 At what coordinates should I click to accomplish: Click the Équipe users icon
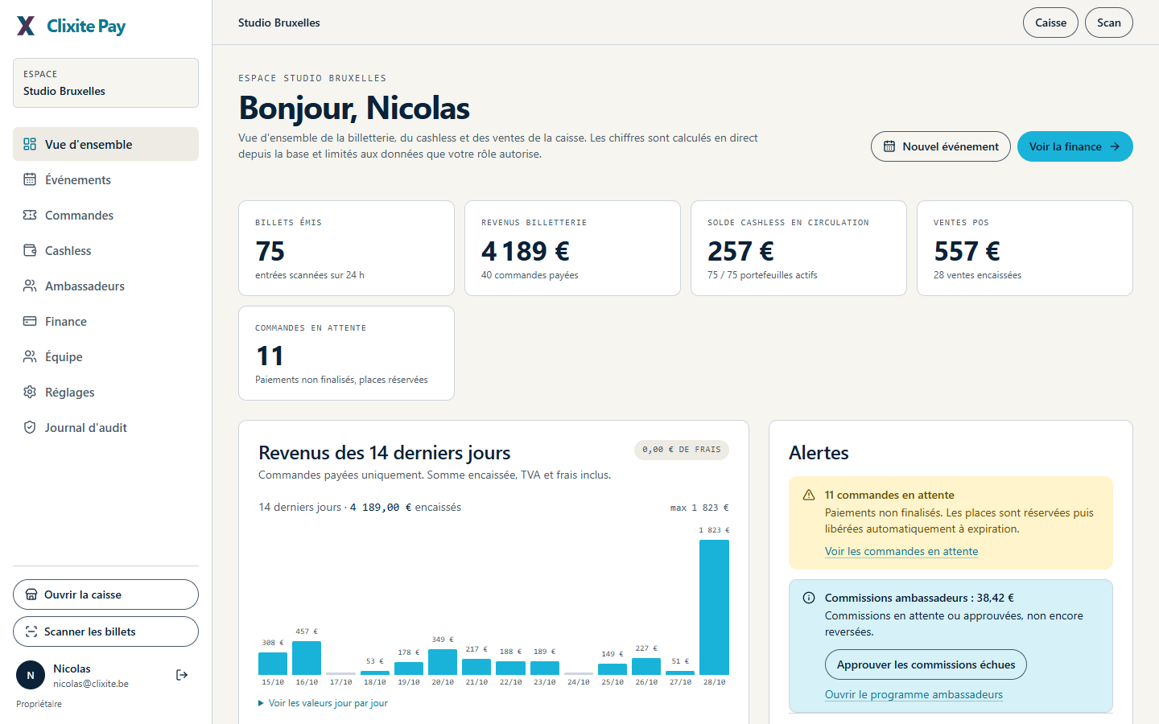pyautogui.click(x=30, y=356)
